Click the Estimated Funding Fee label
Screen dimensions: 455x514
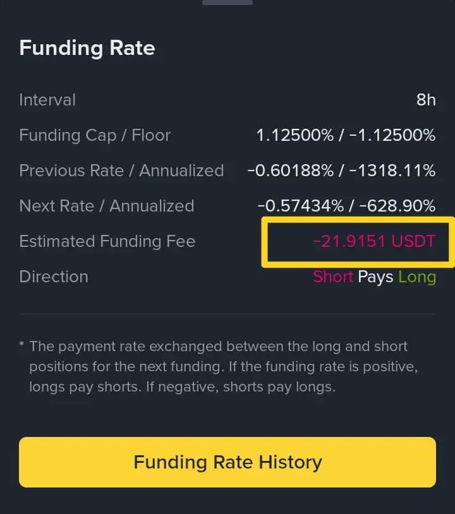tap(107, 241)
